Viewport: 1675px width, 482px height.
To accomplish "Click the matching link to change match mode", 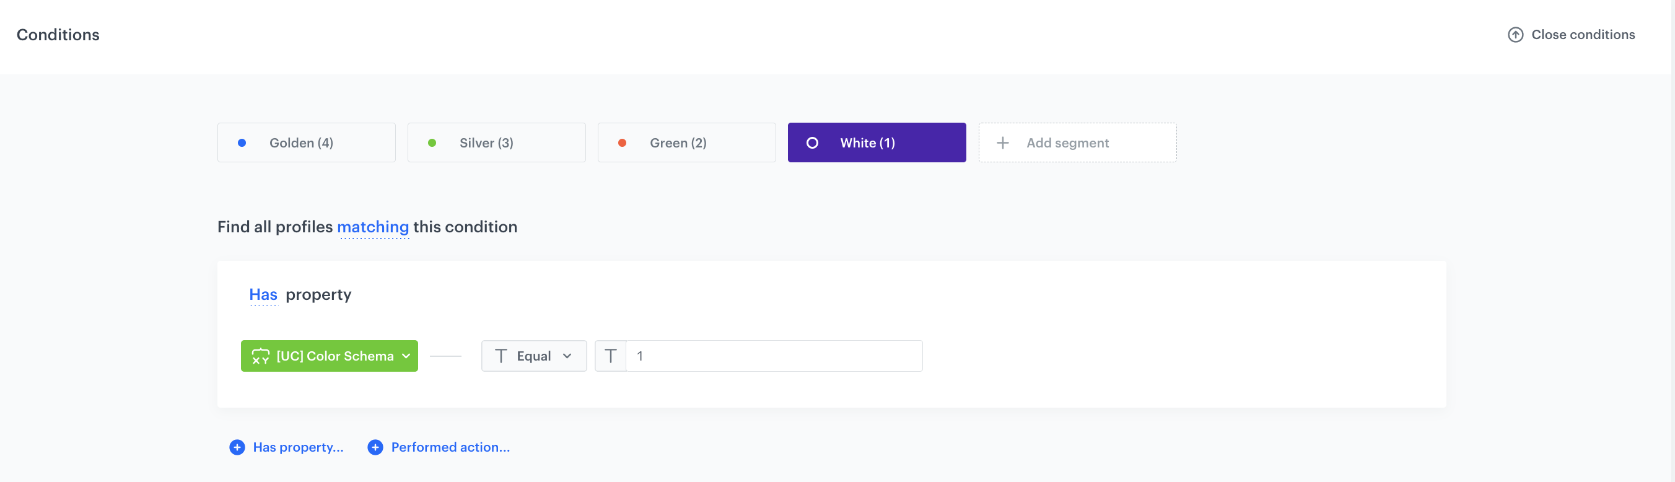I will click(374, 227).
